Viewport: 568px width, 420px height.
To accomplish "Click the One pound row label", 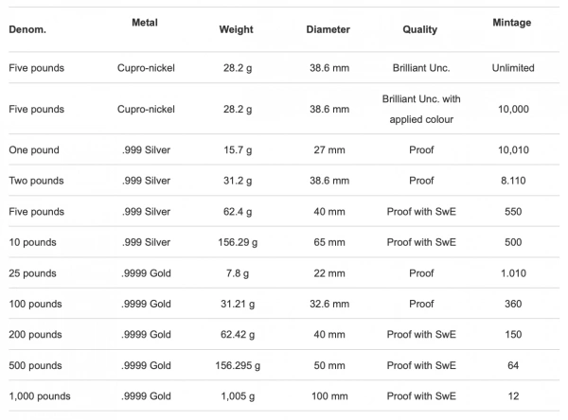I will coord(34,149).
